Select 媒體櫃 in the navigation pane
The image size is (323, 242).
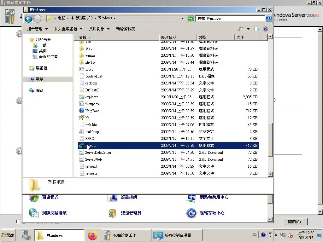pos(41,68)
